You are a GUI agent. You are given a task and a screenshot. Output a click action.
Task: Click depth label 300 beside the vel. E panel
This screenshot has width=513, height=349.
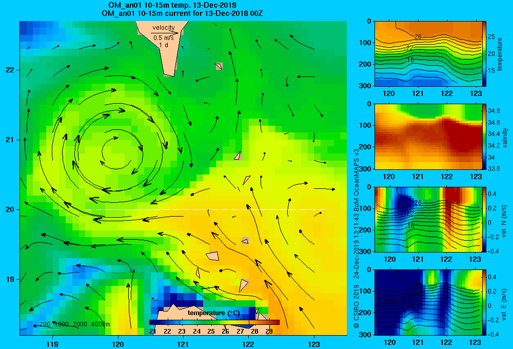click(x=365, y=335)
